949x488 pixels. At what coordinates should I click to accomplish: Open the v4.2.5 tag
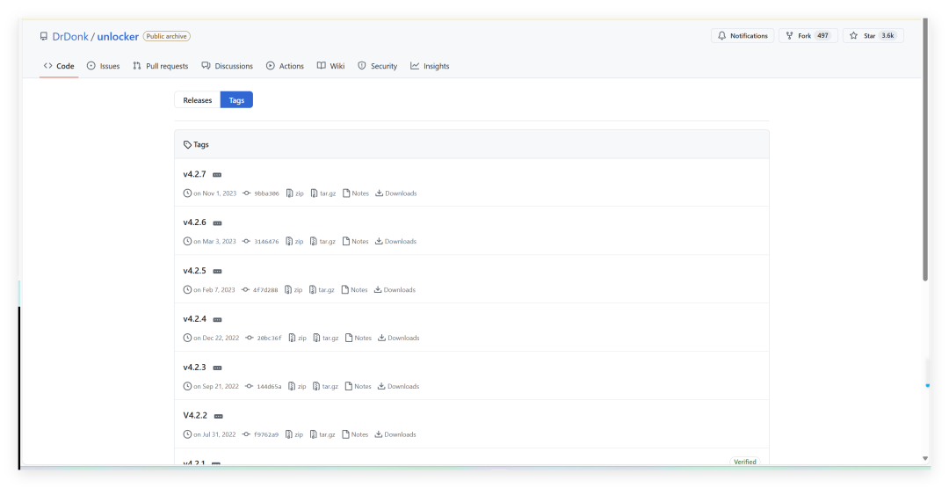pos(194,271)
